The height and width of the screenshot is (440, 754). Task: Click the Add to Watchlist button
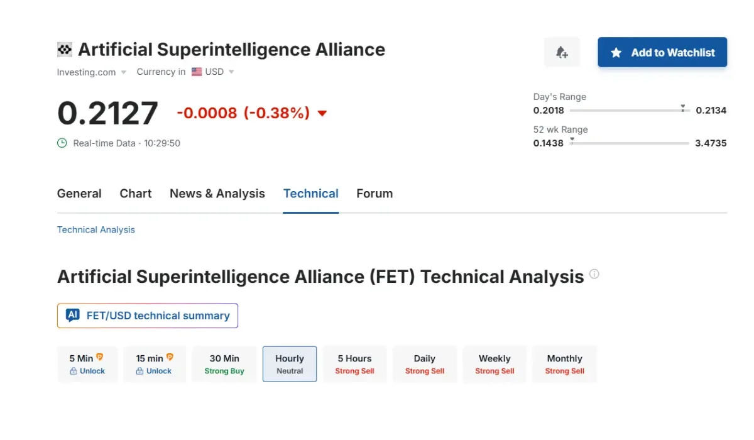pos(662,53)
